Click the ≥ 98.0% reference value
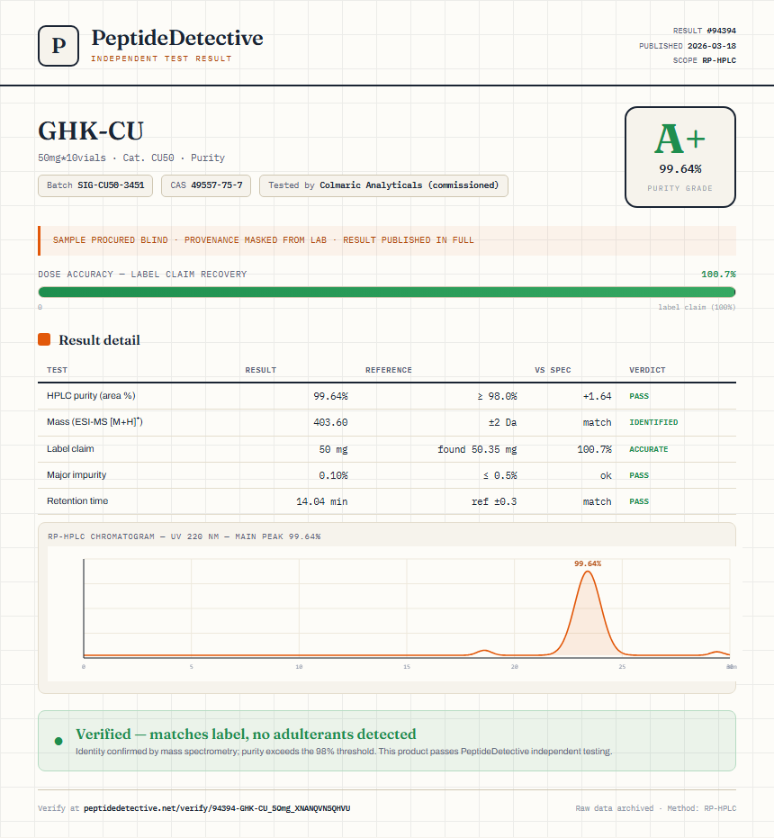Image resolution: width=774 pixels, height=838 pixels. 497,396
